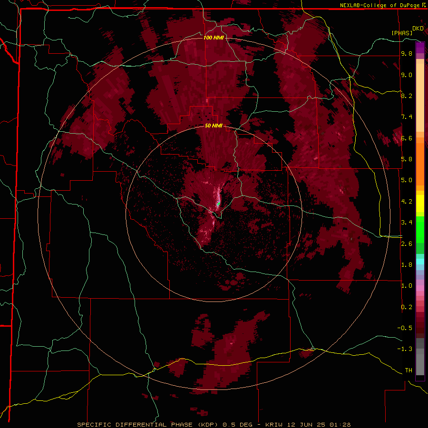This screenshot has height=428, width=428.
Task: Click the TH threshold label
Action: click(x=409, y=370)
